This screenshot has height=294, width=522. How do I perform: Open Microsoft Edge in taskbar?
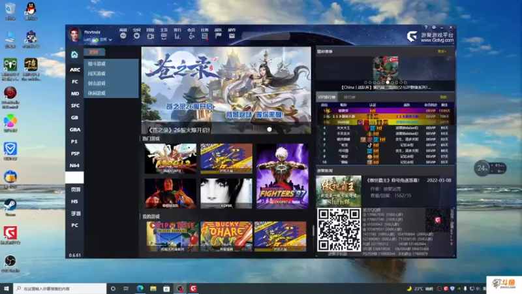point(140,288)
